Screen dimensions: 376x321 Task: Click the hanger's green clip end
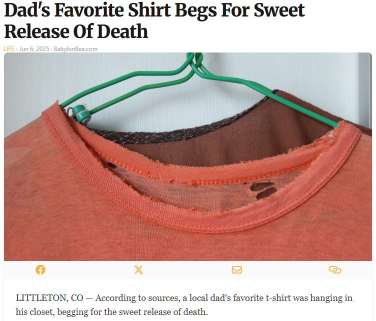click(82, 113)
